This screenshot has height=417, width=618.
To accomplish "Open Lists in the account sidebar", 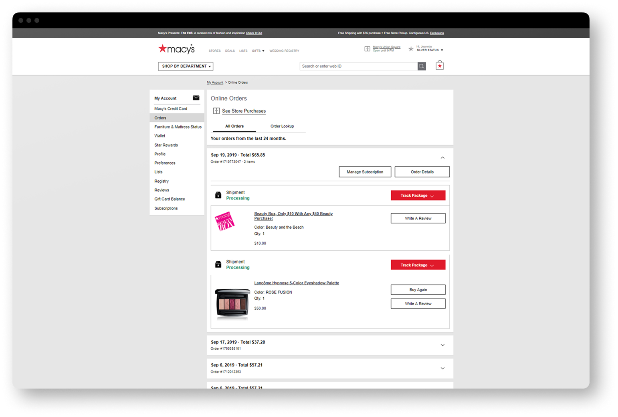I will click(158, 172).
